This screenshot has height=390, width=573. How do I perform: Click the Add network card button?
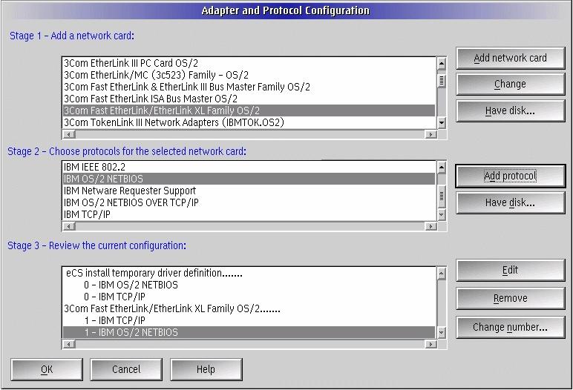[x=510, y=59]
